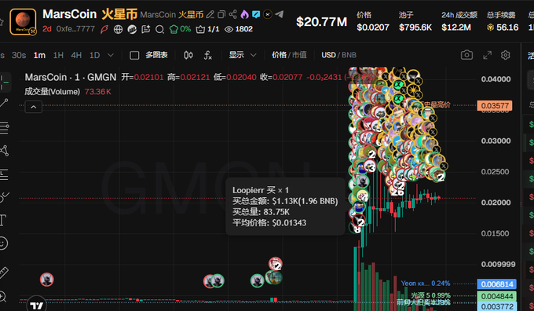
Task: Click the trader marker badged 2 below 0.009999
Action: pos(275,264)
